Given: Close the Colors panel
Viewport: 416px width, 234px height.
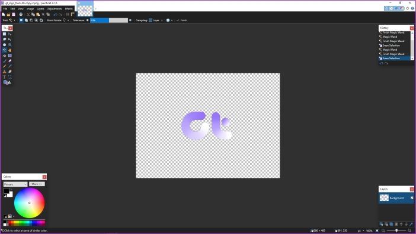Looking at the screenshot, I should click(44, 177).
